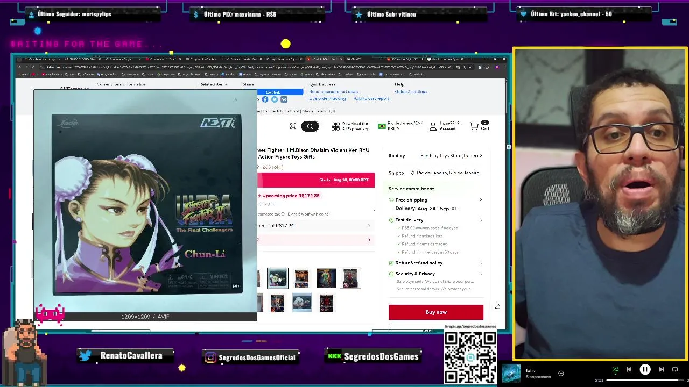The width and height of the screenshot is (689, 387).
Task: Click the Quick access menu heading
Action: point(322,84)
